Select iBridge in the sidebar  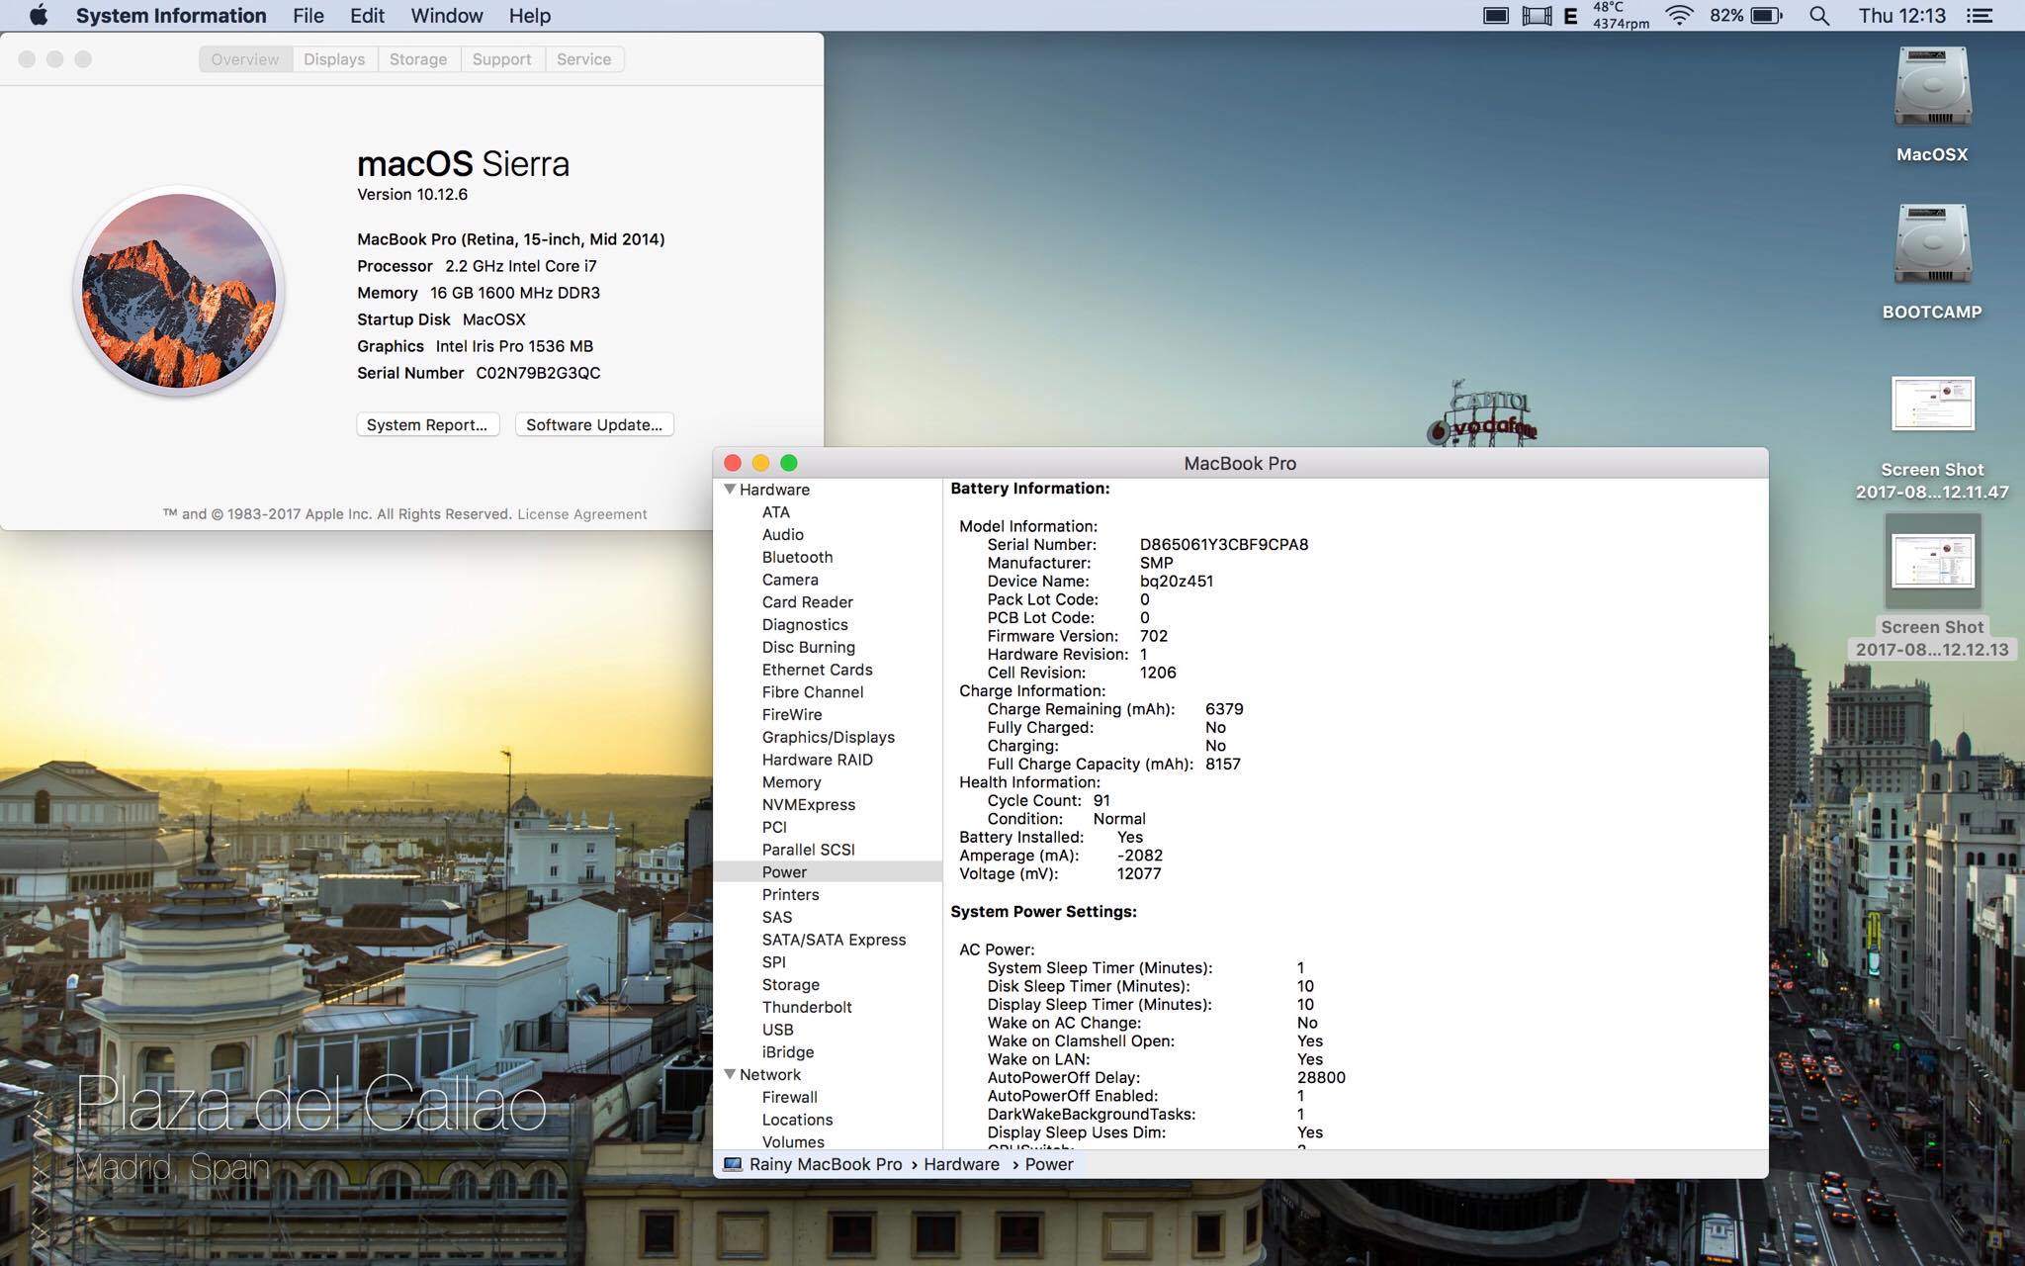pos(788,1052)
